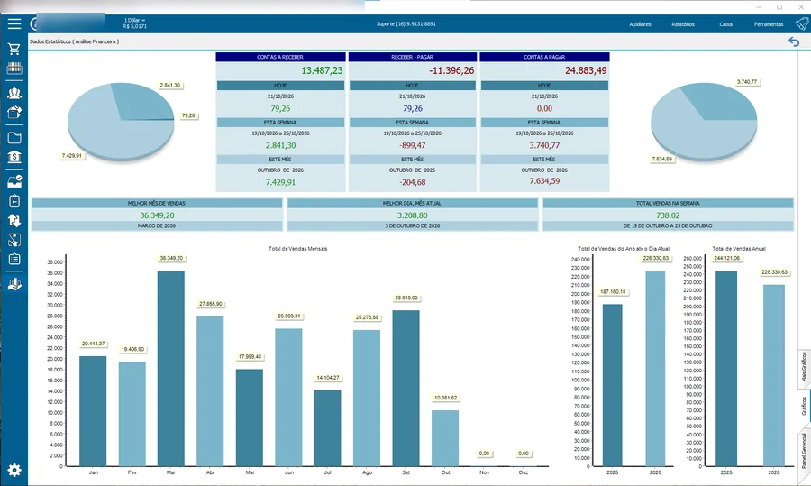Open the settings gear at sidebar bottom

pyautogui.click(x=14, y=470)
